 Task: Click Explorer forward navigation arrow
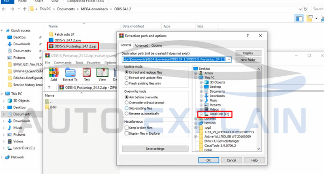(x=12, y=9)
